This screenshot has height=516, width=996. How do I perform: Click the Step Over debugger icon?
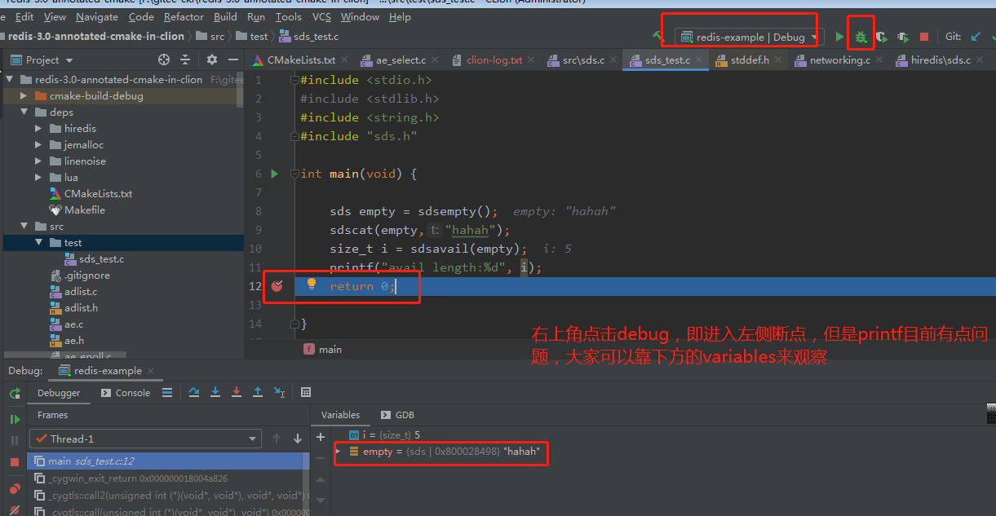pyautogui.click(x=194, y=392)
